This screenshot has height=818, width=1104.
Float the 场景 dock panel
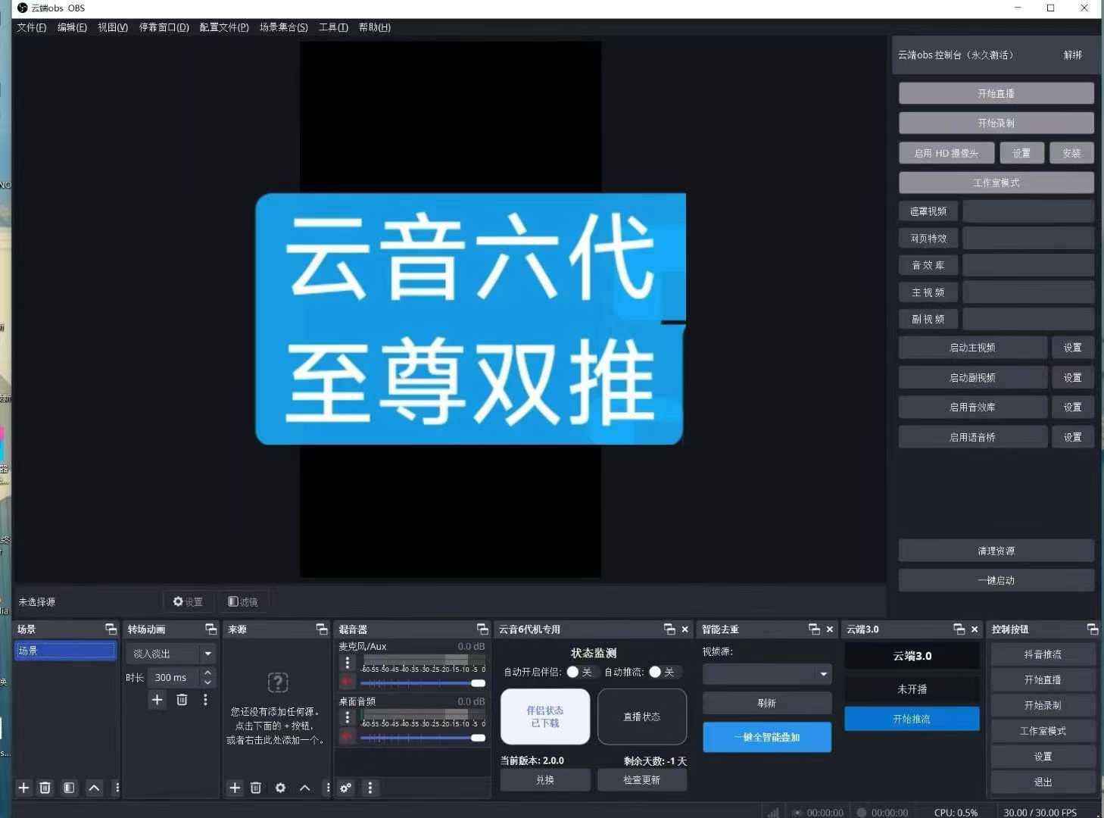[111, 629]
